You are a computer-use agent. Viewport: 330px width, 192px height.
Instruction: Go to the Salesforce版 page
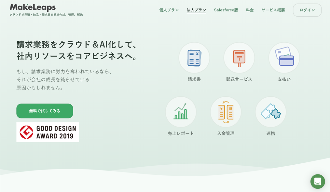click(x=226, y=10)
